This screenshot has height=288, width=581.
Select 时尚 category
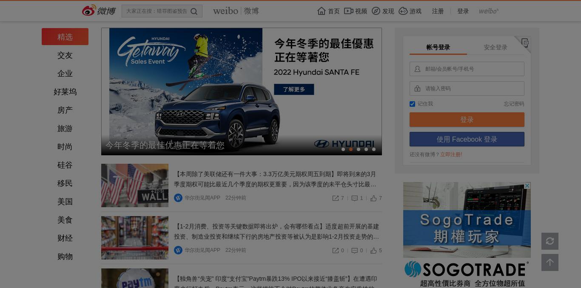[x=65, y=147]
